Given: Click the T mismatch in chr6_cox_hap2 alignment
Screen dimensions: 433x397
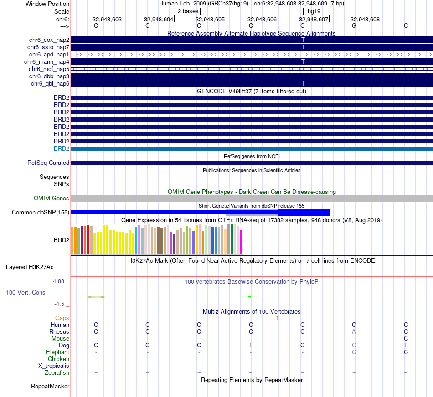Looking at the screenshot, I should (303, 40).
